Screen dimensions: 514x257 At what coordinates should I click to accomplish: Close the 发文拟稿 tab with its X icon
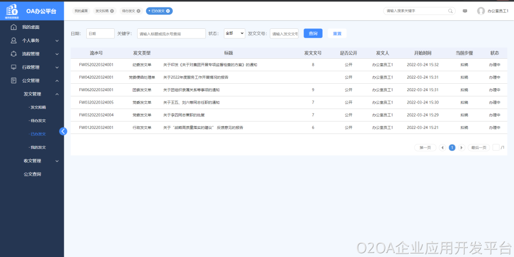(x=112, y=10)
